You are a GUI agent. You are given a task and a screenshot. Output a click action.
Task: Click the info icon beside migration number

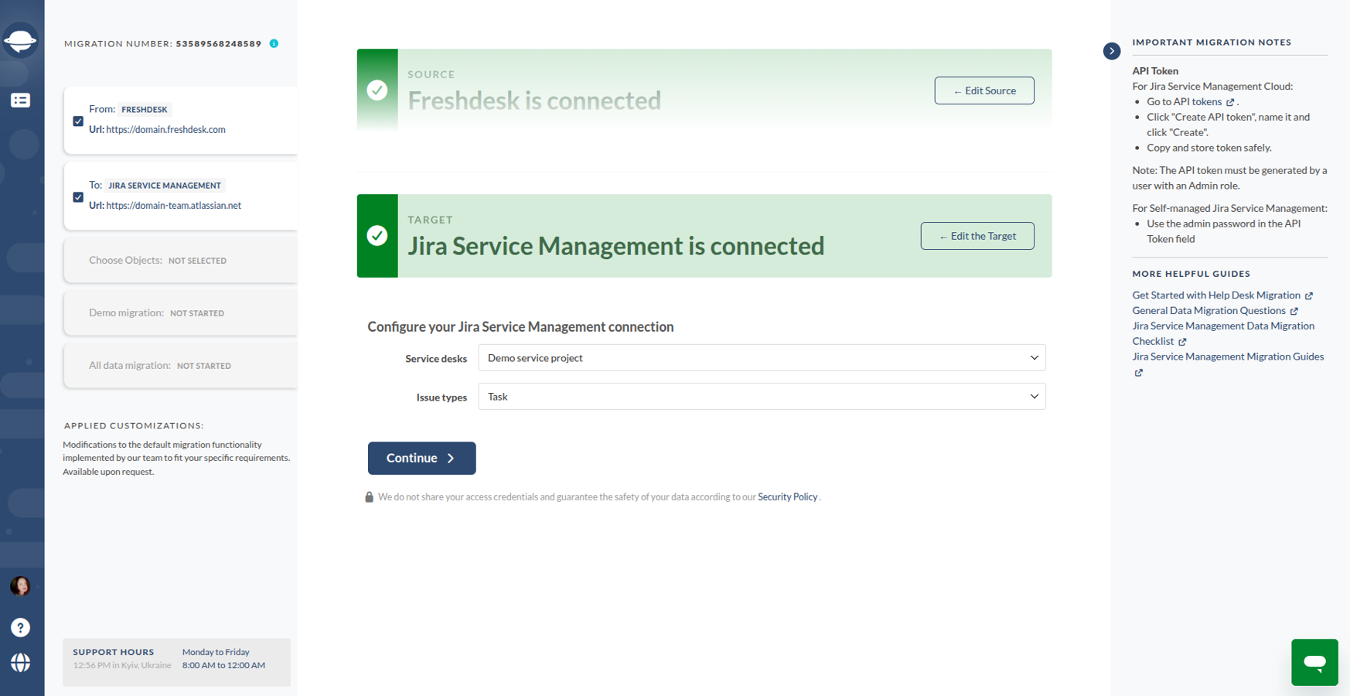274,43
